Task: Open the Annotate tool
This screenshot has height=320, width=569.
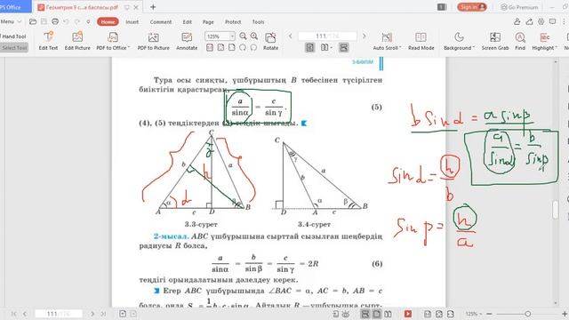Action: pyautogui.click(x=187, y=41)
